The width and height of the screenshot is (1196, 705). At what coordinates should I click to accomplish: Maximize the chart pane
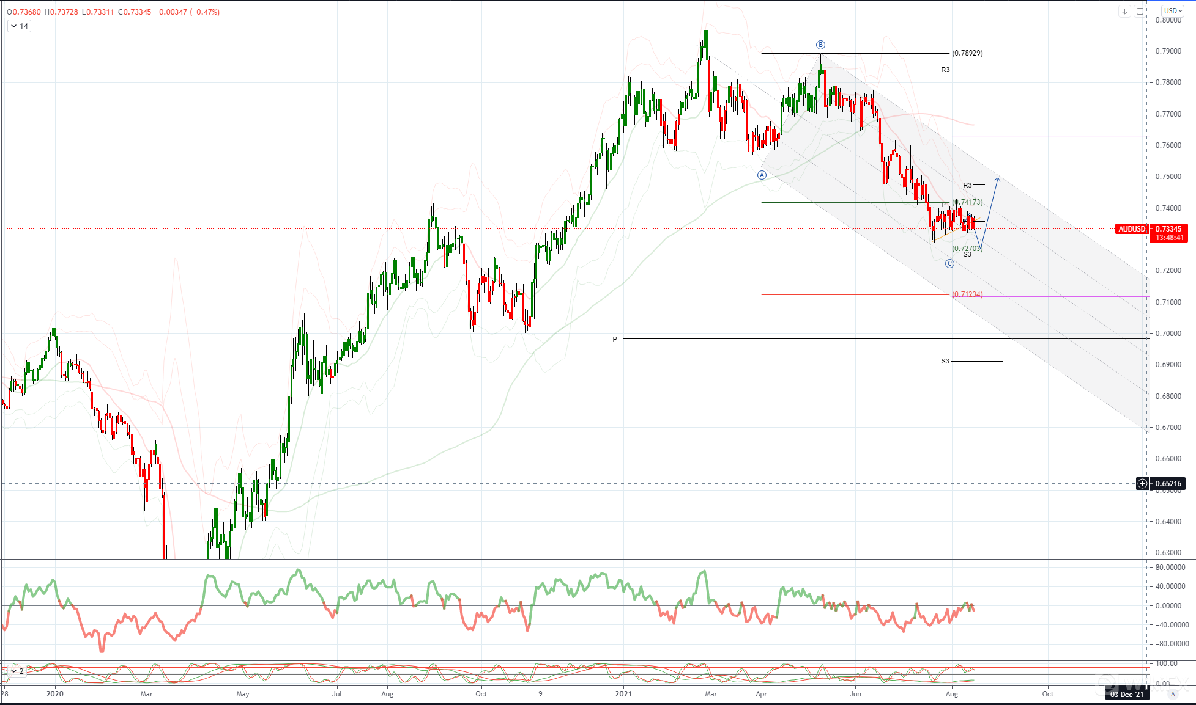(1140, 11)
